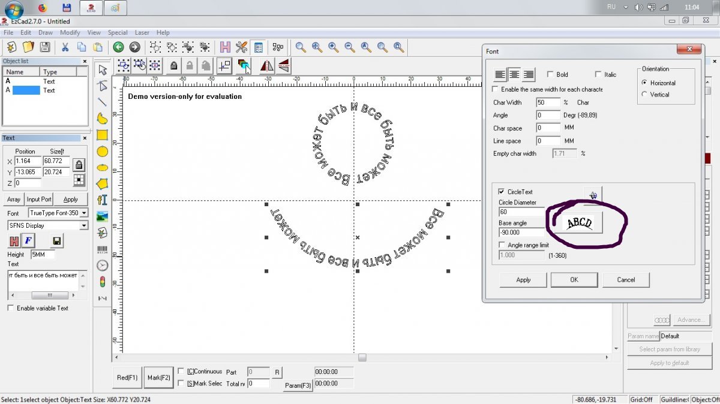Open the Modify menu
Screen dimensions: 720x404
point(70,32)
